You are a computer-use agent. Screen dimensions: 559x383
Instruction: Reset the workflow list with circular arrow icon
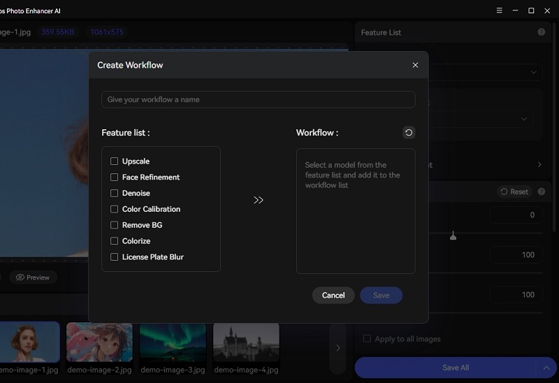[409, 133]
